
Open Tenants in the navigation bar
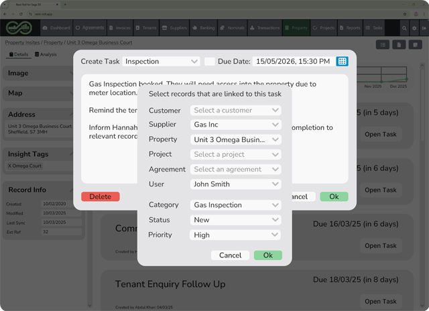pyautogui.click(x=146, y=28)
